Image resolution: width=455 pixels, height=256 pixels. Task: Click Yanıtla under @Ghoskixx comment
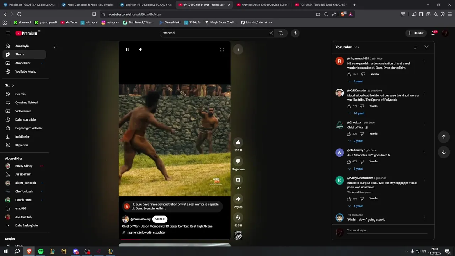(373, 134)
